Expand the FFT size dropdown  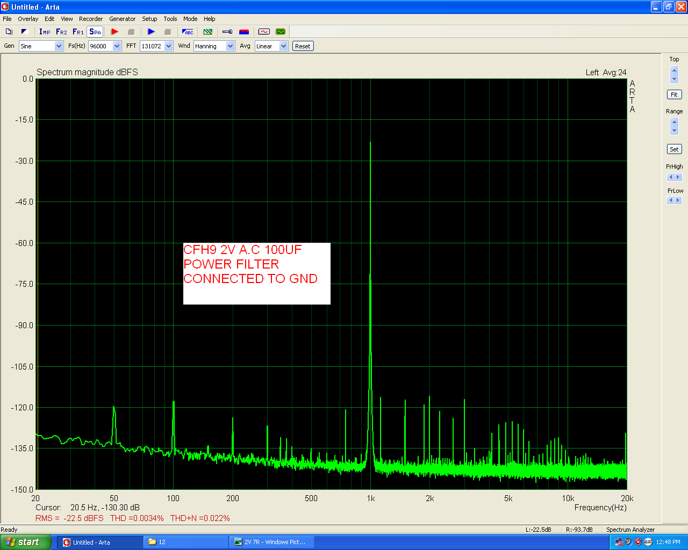coord(168,46)
